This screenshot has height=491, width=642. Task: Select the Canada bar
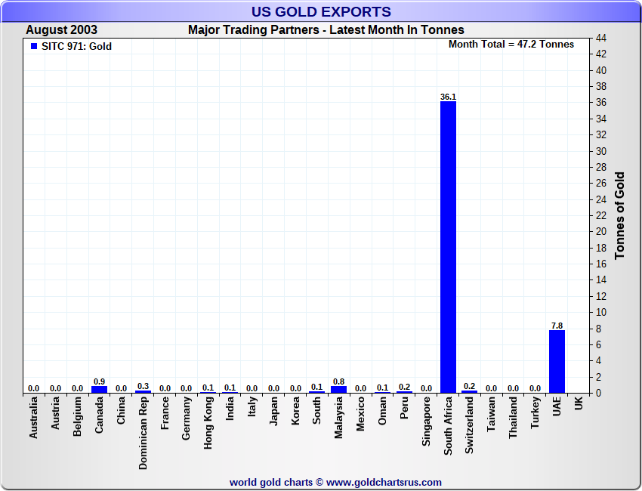[x=99, y=390]
